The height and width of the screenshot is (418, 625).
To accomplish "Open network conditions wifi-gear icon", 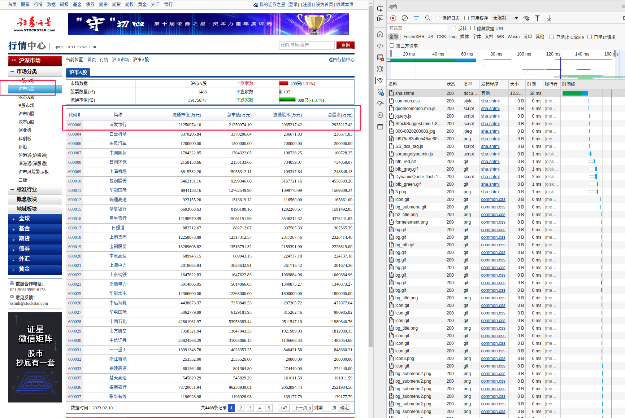I will point(526,18).
